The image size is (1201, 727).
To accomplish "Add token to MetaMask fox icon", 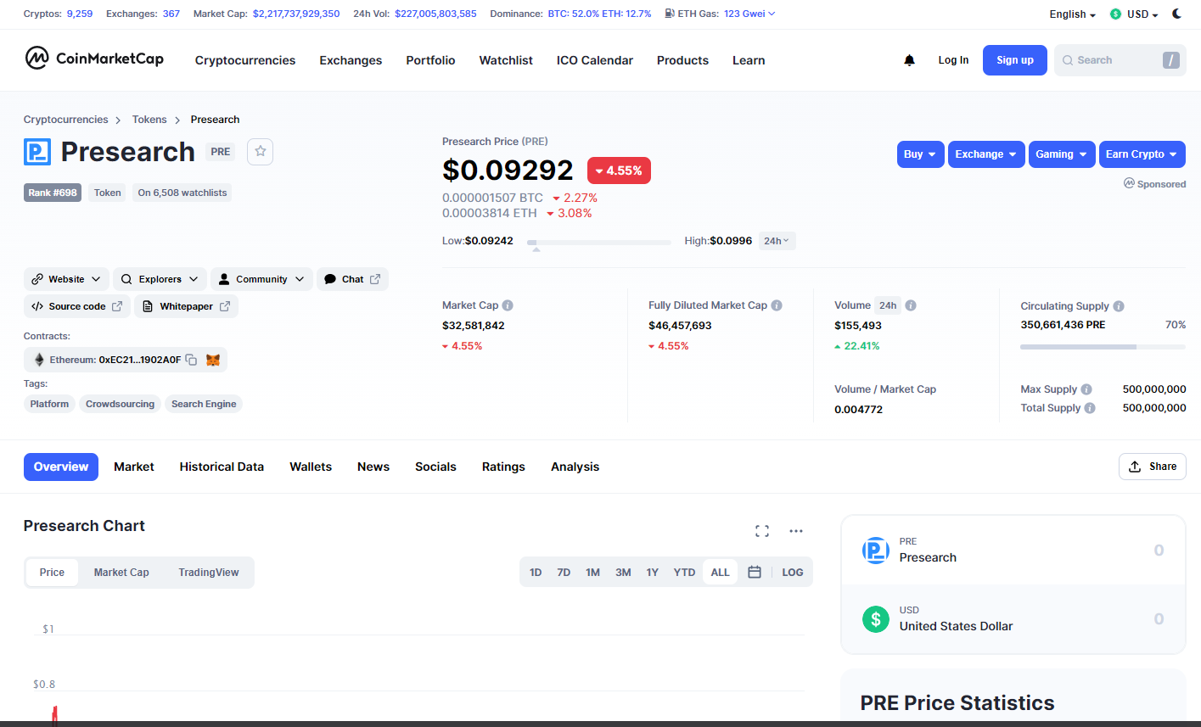I will click(213, 360).
